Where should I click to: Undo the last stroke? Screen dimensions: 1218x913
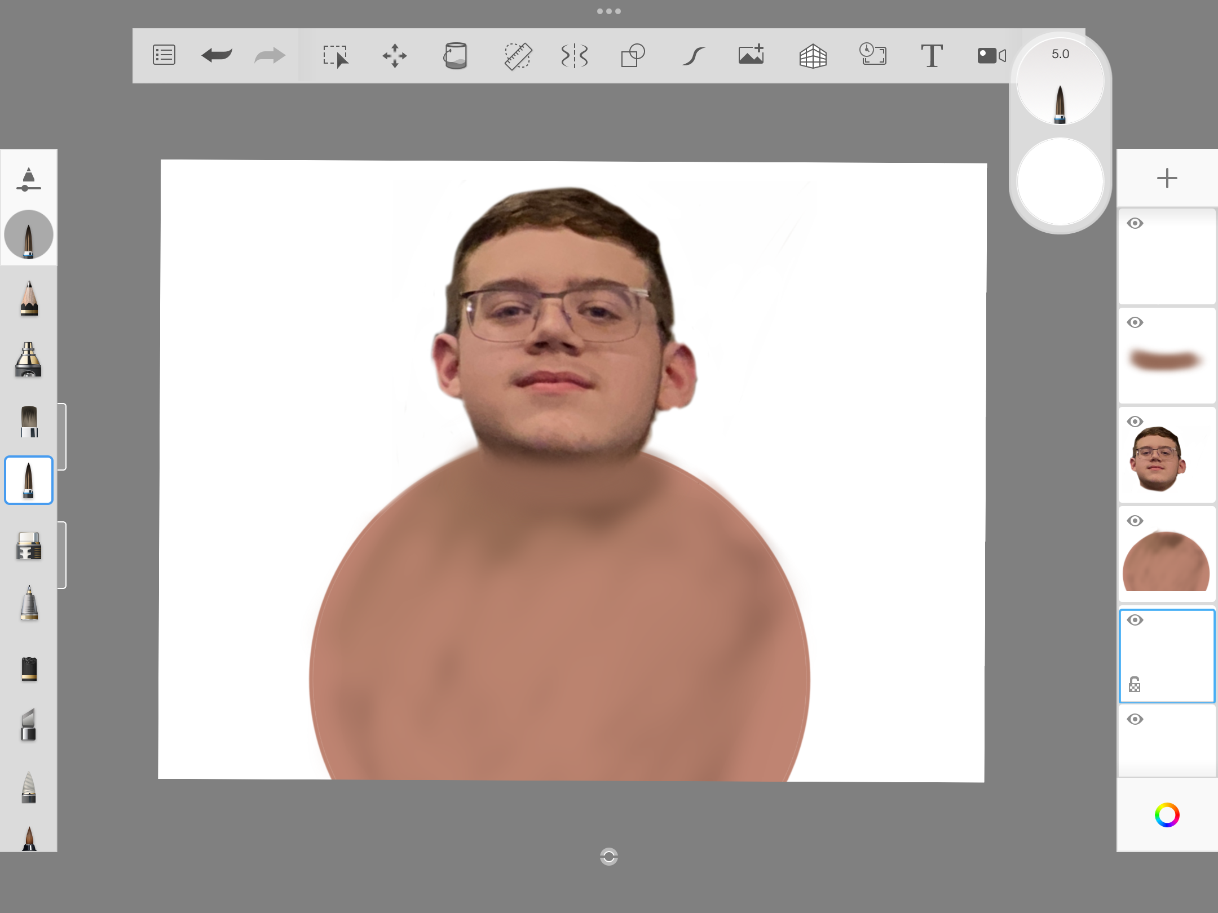217,55
